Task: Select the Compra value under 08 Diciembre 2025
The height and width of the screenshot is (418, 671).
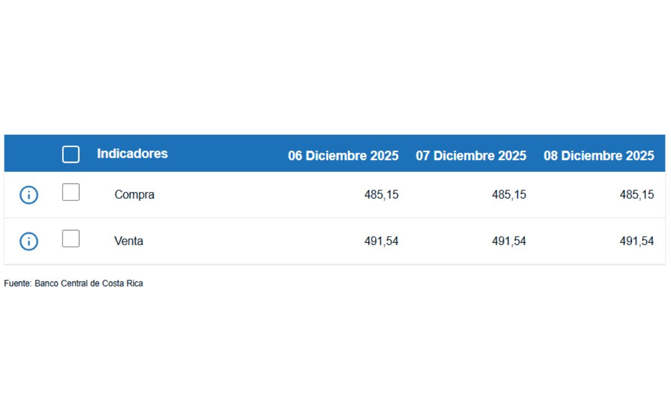Action: (637, 195)
